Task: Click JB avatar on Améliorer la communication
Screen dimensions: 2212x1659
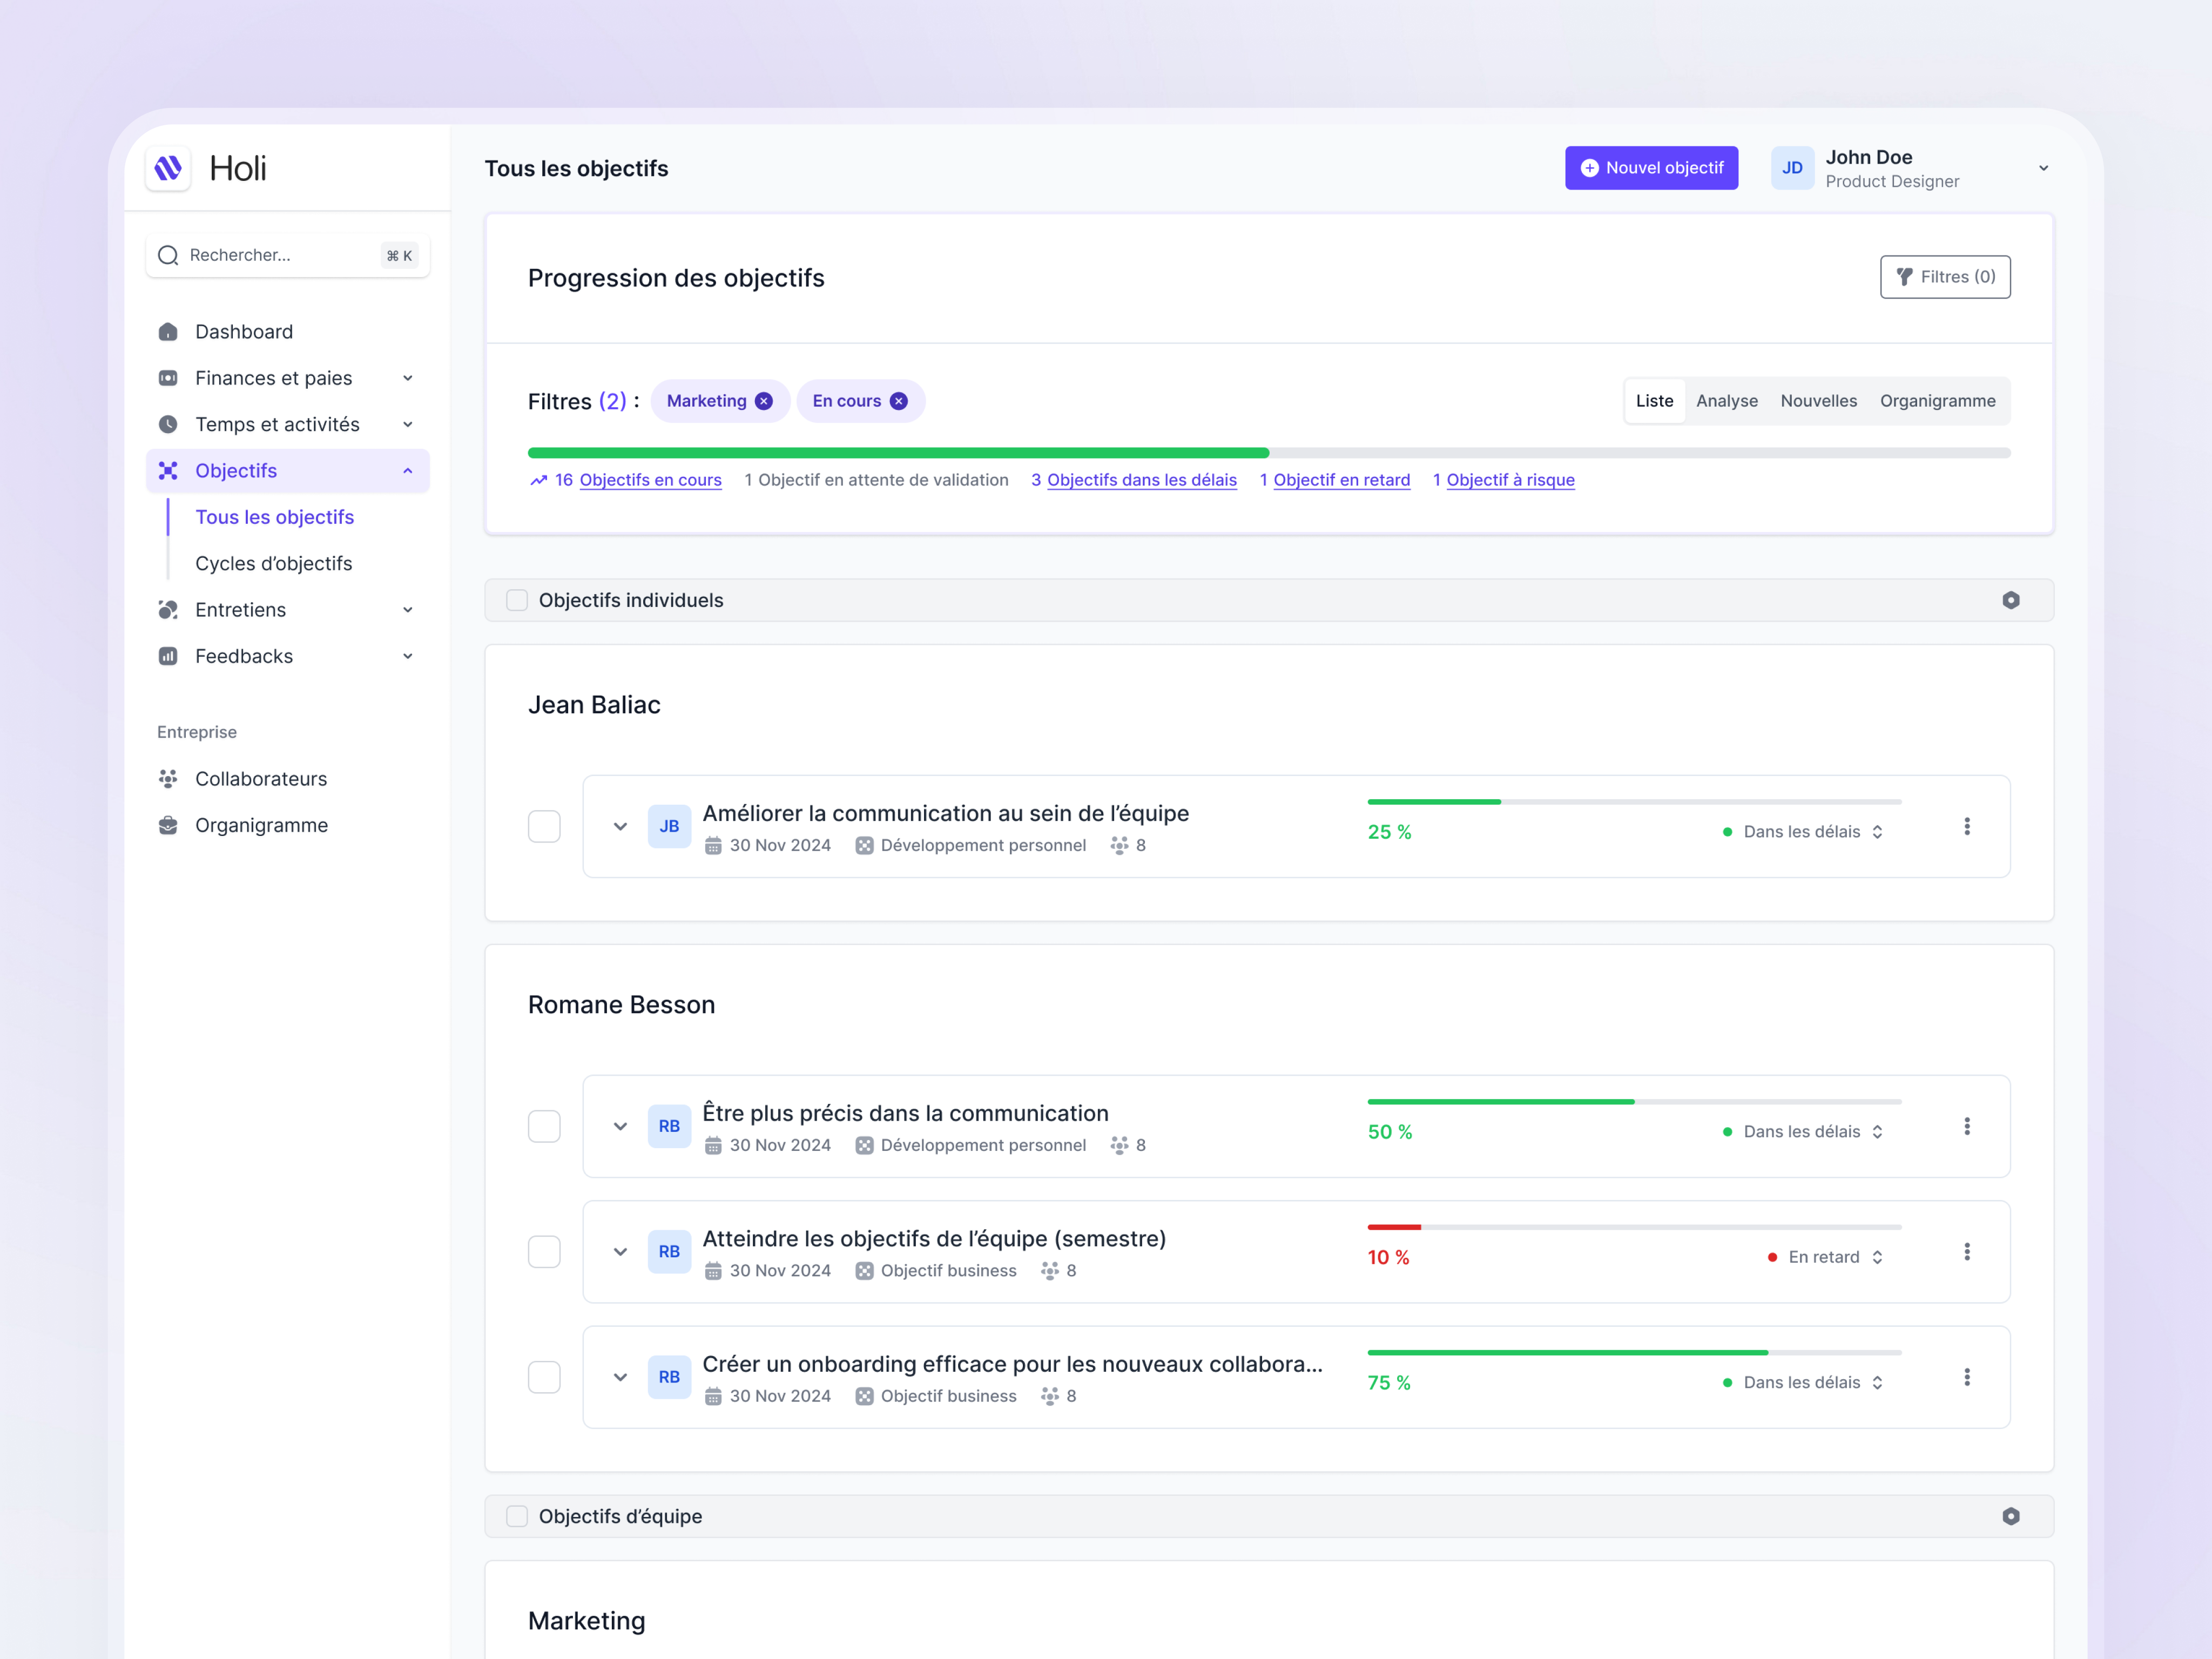Action: [x=669, y=826]
